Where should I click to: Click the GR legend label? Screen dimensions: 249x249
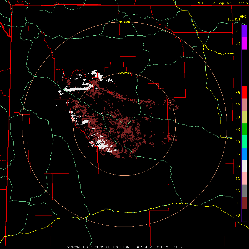pyautogui.click(x=237, y=105)
